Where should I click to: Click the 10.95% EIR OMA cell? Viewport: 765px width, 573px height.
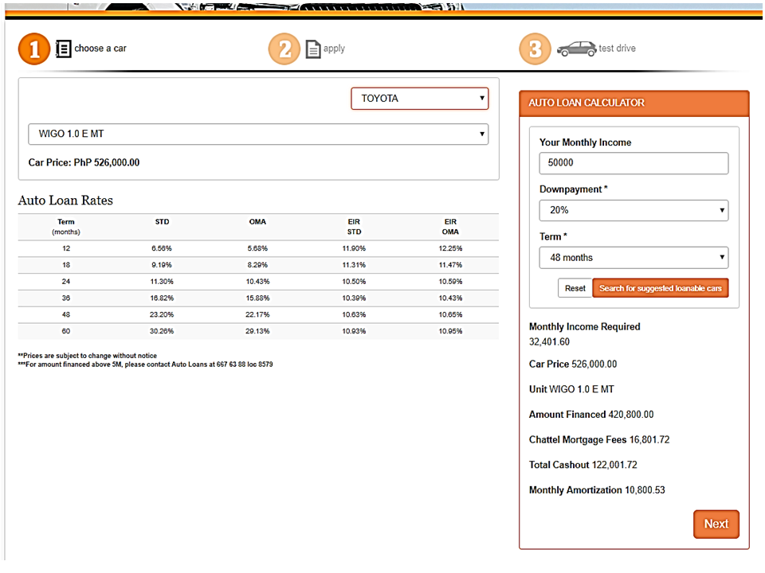point(450,331)
